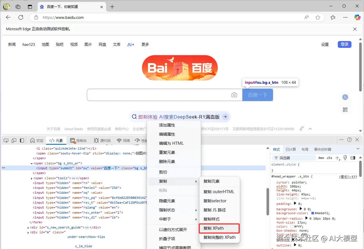Click the 登录 button
This screenshot has height=249, width=364.
pyautogui.click(x=345, y=44)
